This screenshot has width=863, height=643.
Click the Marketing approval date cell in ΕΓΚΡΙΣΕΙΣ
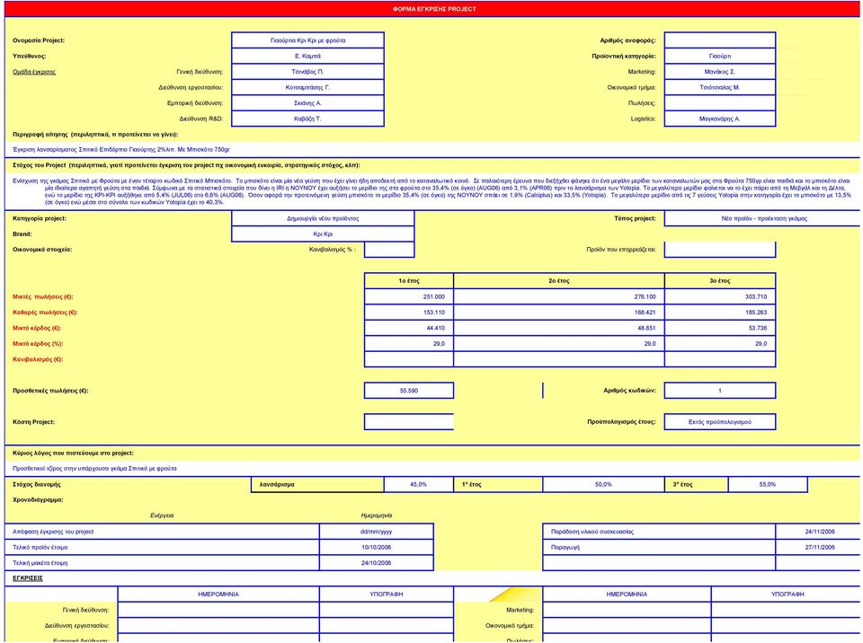[627, 610]
